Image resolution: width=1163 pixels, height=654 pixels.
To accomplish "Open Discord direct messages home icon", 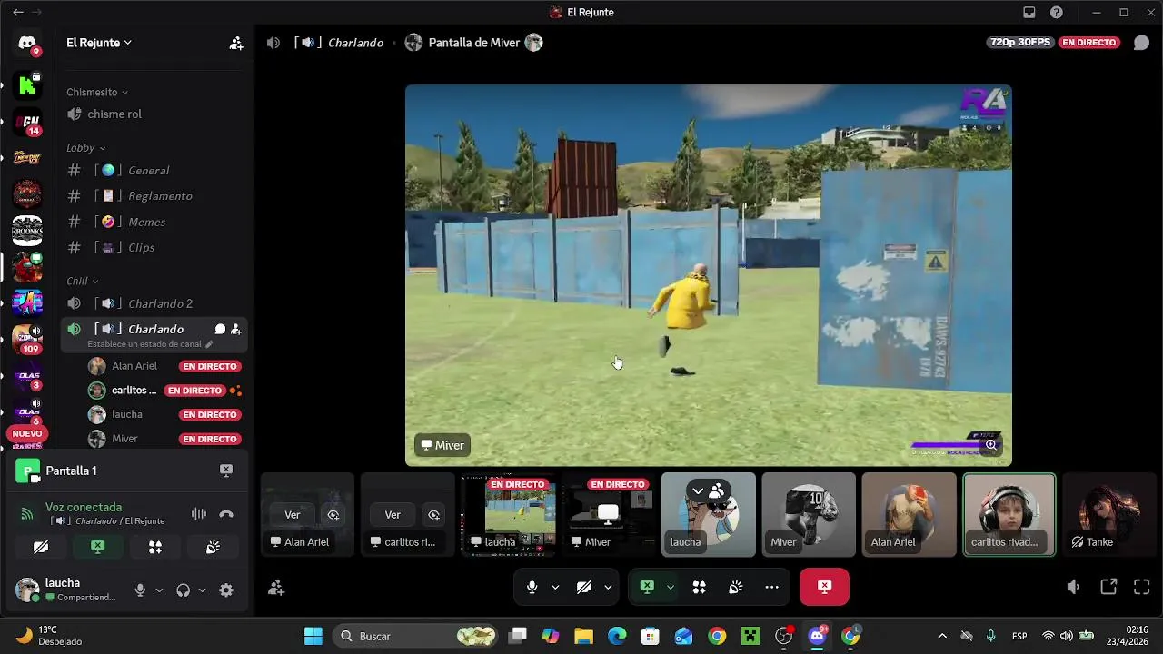I will pyautogui.click(x=27, y=43).
